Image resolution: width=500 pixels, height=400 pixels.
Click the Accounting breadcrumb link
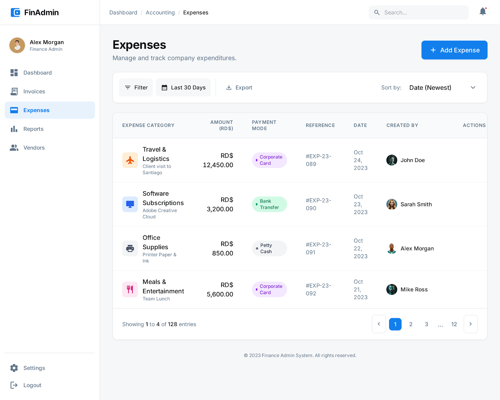point(160,12)
